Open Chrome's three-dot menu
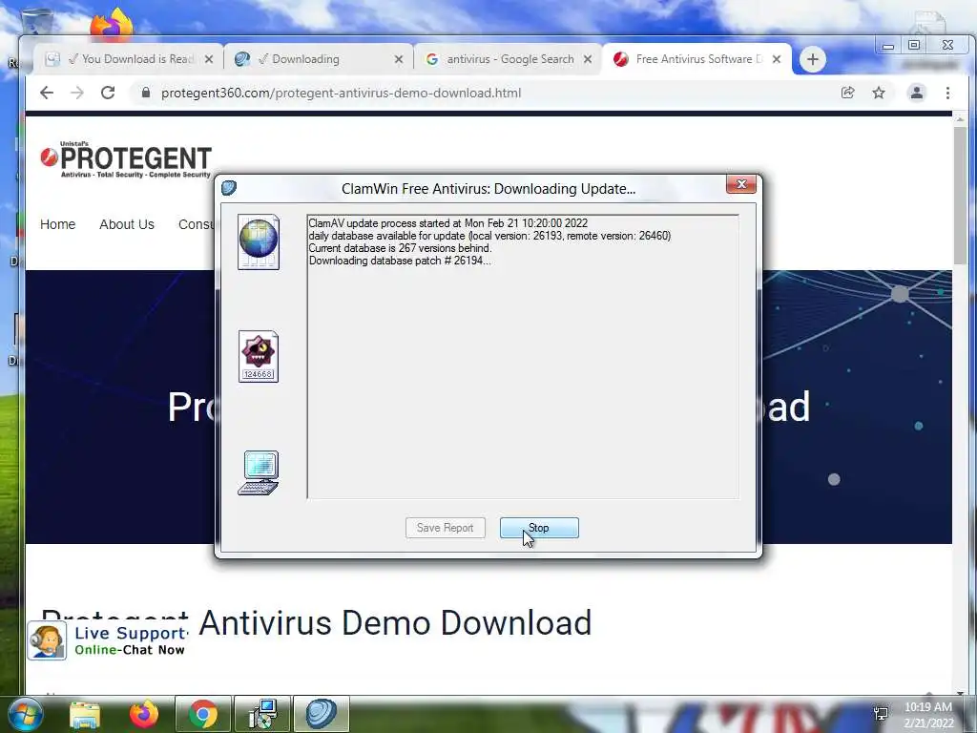Screen dimensions: 977x733 tap(947, 93)
